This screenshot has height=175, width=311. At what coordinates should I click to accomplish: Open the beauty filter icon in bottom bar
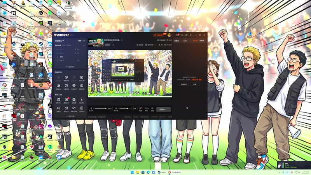pyautogui.click(x=140, y=108)
